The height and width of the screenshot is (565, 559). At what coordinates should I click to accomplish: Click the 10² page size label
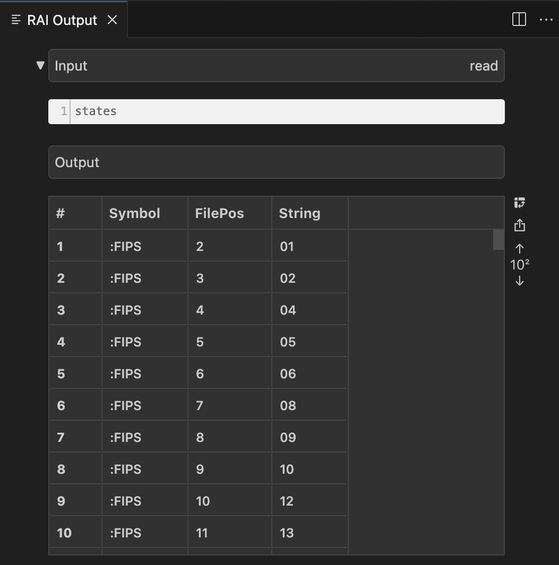click(519, 265)
